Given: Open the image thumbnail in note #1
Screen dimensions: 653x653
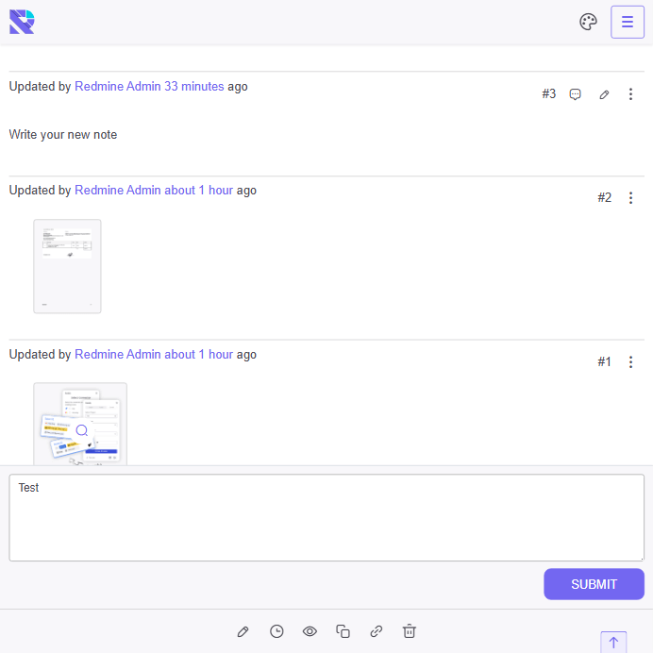Looking at the screenshot, I should [x=80, y=424].
